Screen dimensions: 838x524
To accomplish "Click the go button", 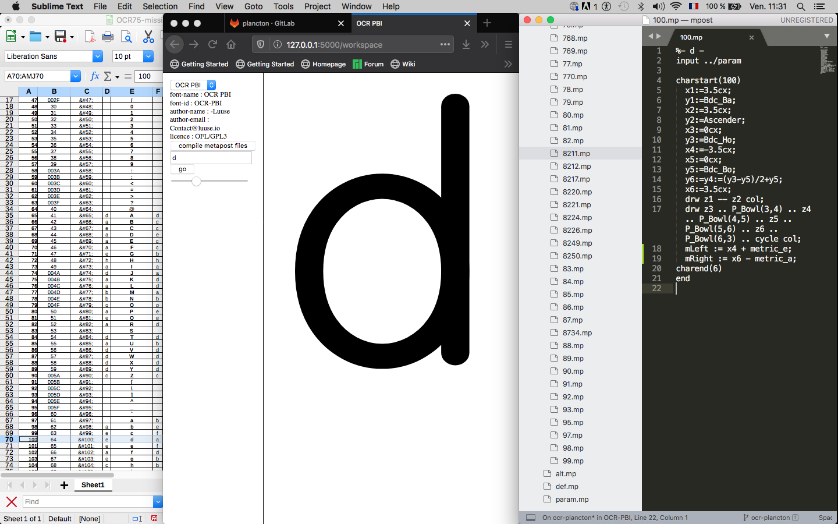I will 182,169.
